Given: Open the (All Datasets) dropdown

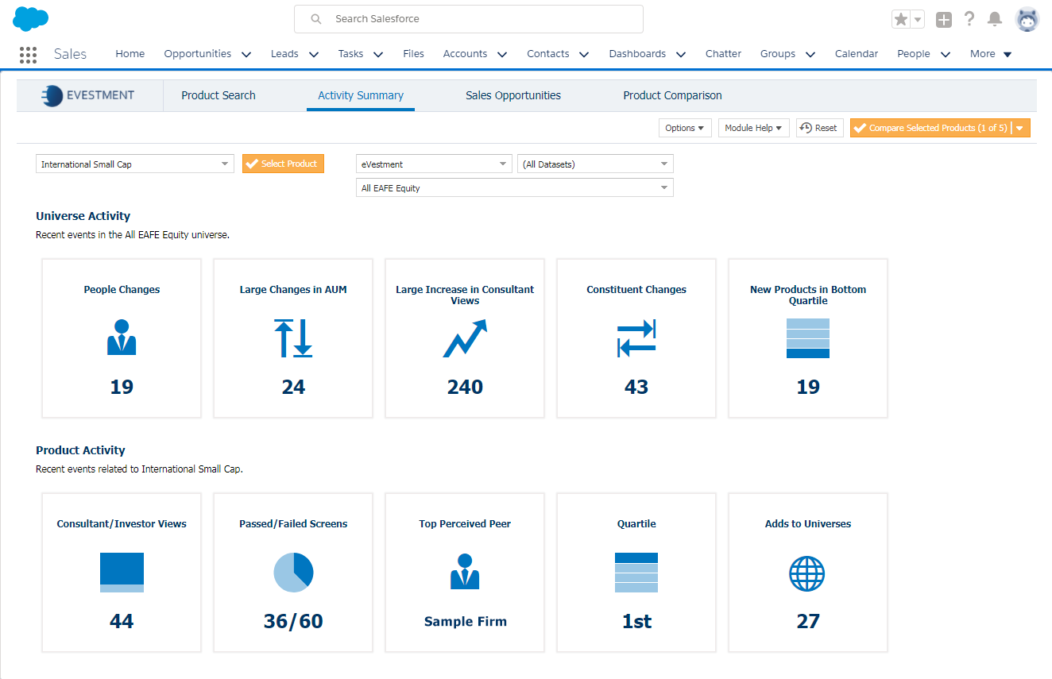Looking at the screenshot, I should pyautogui.click(x=594, y=164).
